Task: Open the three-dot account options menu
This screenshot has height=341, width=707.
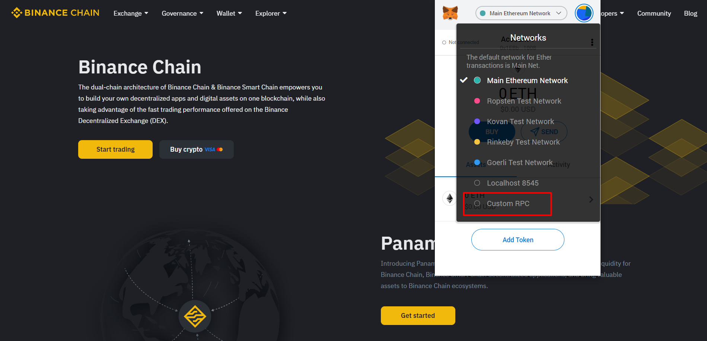Action: click(592, 42)
